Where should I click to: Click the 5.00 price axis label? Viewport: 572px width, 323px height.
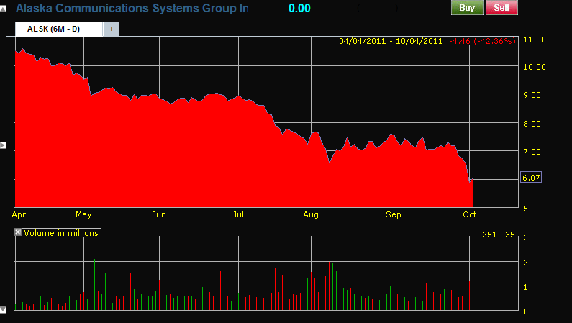[532, 209]
